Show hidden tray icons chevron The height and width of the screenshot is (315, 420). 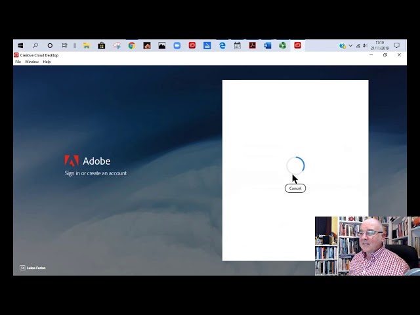350,46
